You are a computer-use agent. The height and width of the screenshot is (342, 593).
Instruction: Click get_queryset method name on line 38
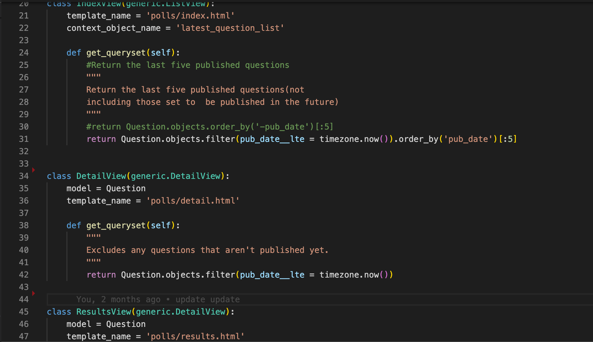[x=116, y=225]
